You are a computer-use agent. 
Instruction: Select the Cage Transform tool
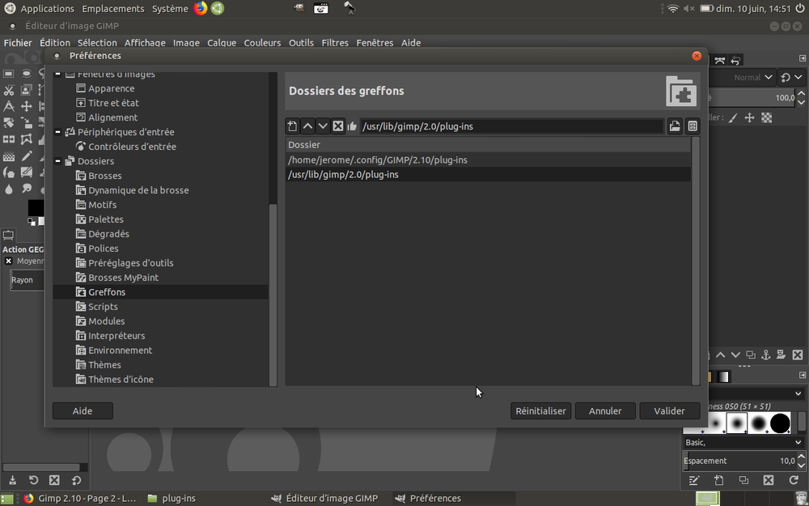(x=26, y=139)
